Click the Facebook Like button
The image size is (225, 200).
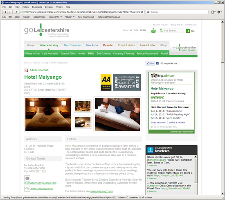coord(150,64)
